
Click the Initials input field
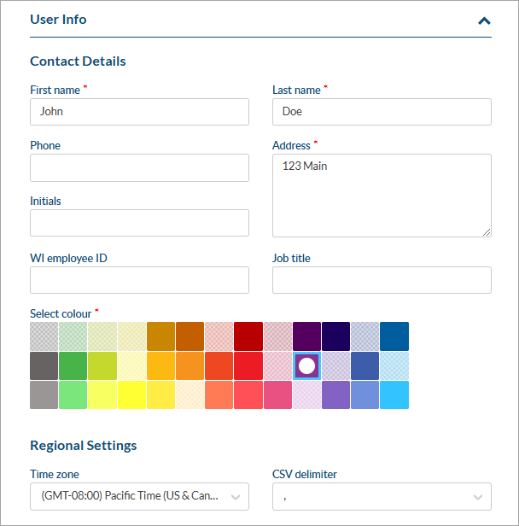[x=139, y=223]
